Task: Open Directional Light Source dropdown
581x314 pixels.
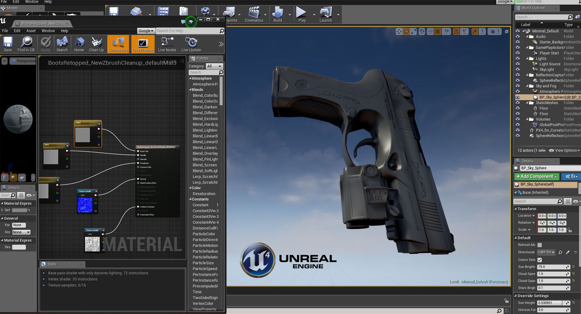Action: click(x=546, y=252)
